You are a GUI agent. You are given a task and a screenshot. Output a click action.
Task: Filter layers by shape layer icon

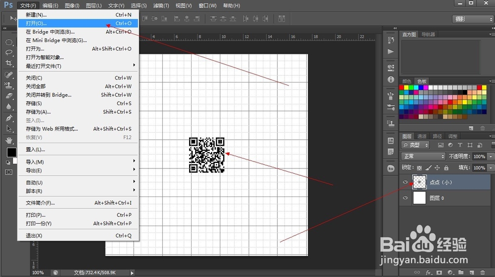point(470,145)
